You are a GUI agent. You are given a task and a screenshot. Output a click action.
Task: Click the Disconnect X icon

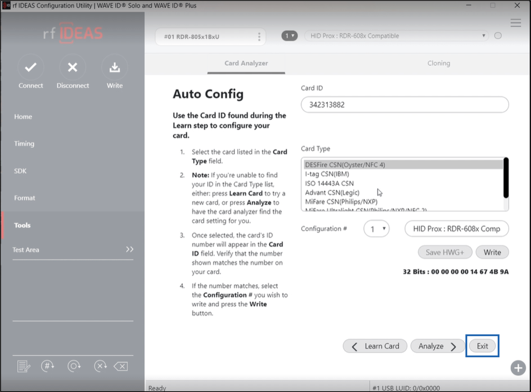point(73,67)
